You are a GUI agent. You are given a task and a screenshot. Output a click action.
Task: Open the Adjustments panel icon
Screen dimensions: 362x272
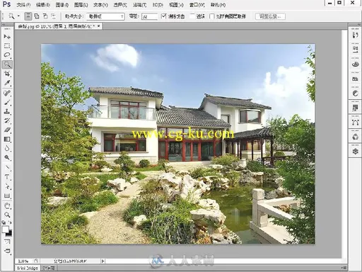(355, 93)
